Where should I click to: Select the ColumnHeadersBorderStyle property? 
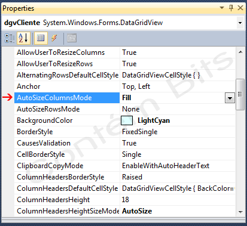click(67, 177)
